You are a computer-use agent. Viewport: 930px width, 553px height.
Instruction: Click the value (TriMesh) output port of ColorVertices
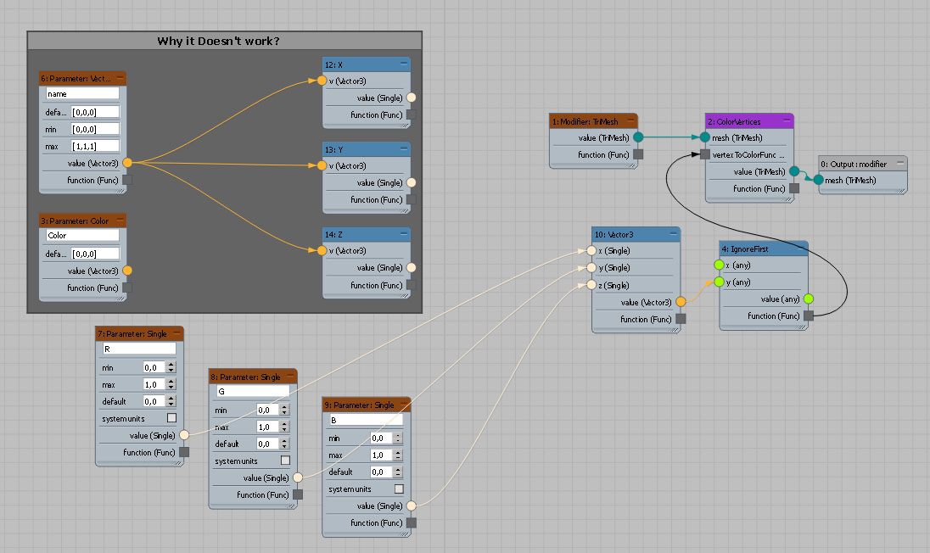(x=794, y=172)
